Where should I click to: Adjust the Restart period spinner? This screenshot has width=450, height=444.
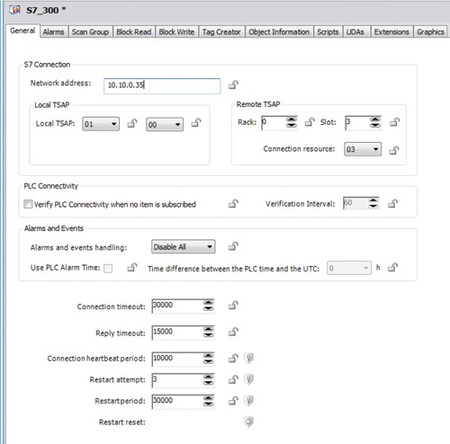click(x=209, y=401)
